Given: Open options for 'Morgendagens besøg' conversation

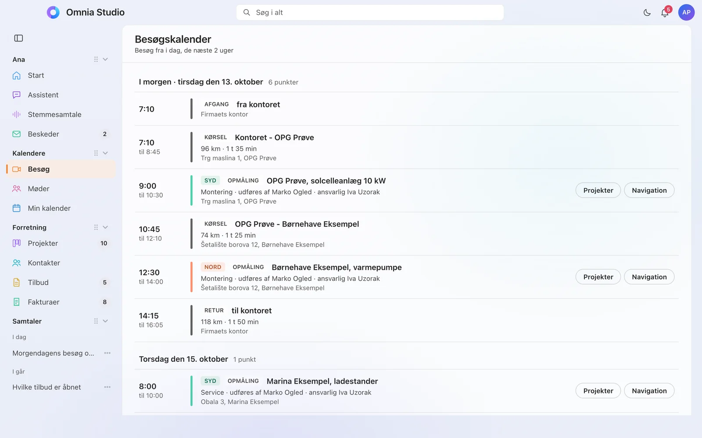Looking at the screenshot, I should (107, 353).
